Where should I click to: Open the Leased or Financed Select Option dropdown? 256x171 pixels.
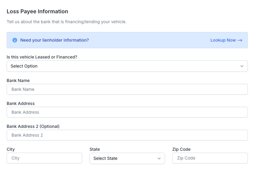(127, 66)
